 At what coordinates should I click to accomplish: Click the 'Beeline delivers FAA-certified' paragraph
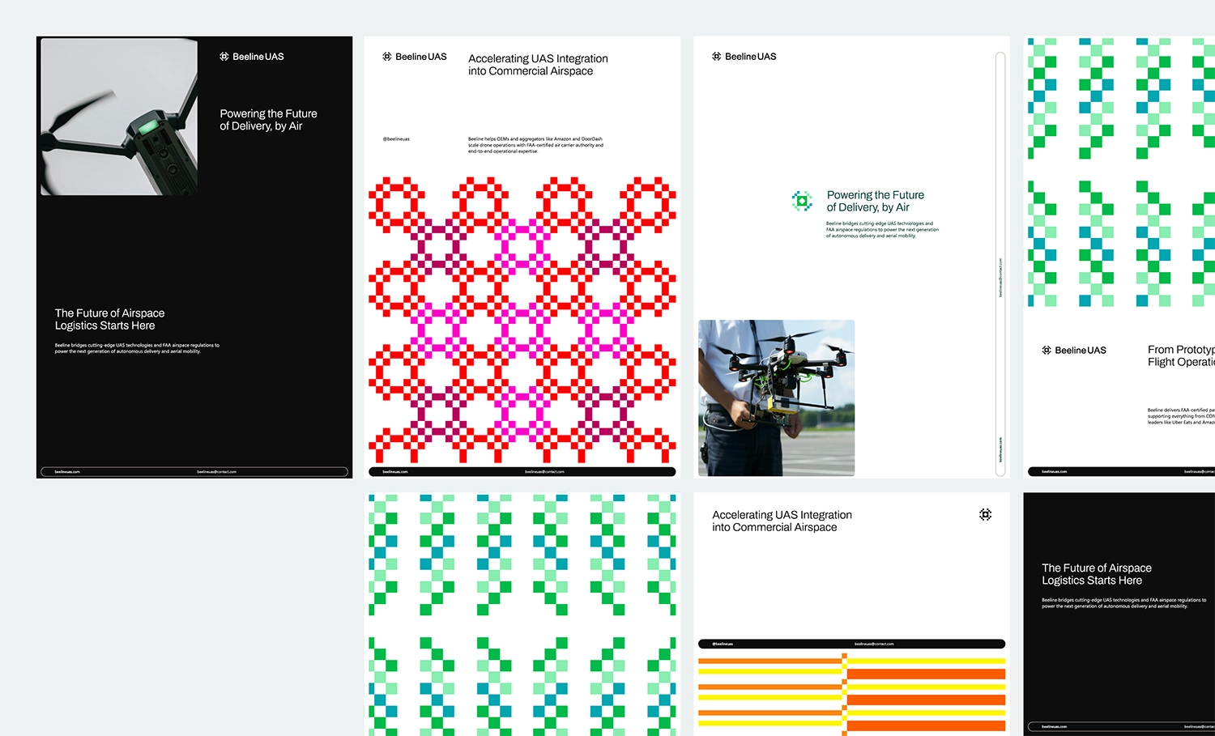[1181, 416]
